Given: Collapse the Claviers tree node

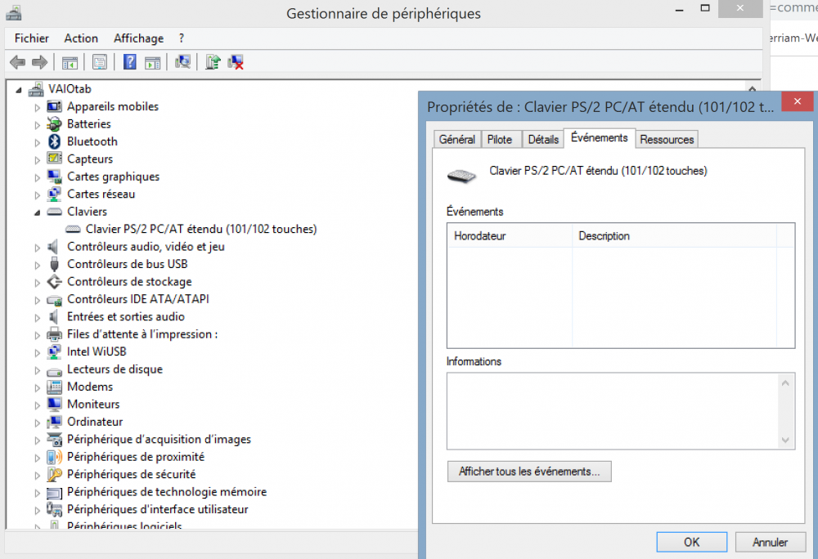Looking at the screenshot, I should tap(37, 212).
